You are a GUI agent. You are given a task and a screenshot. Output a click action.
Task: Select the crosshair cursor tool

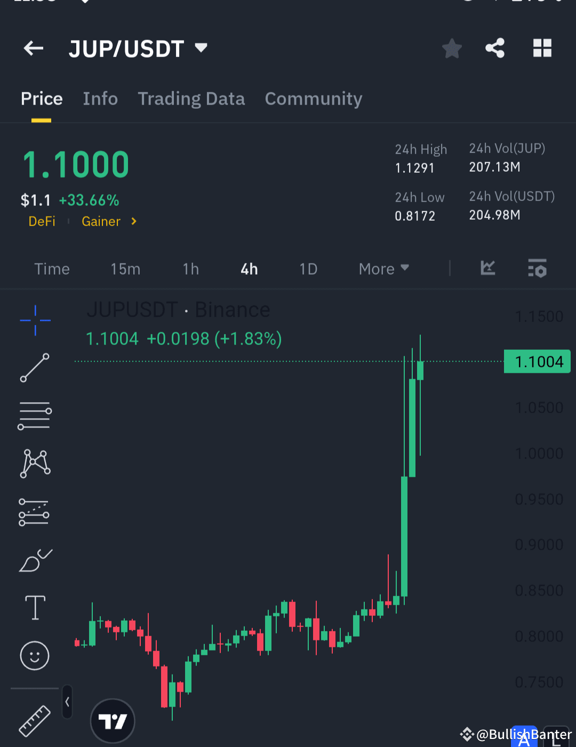(35, 320)
